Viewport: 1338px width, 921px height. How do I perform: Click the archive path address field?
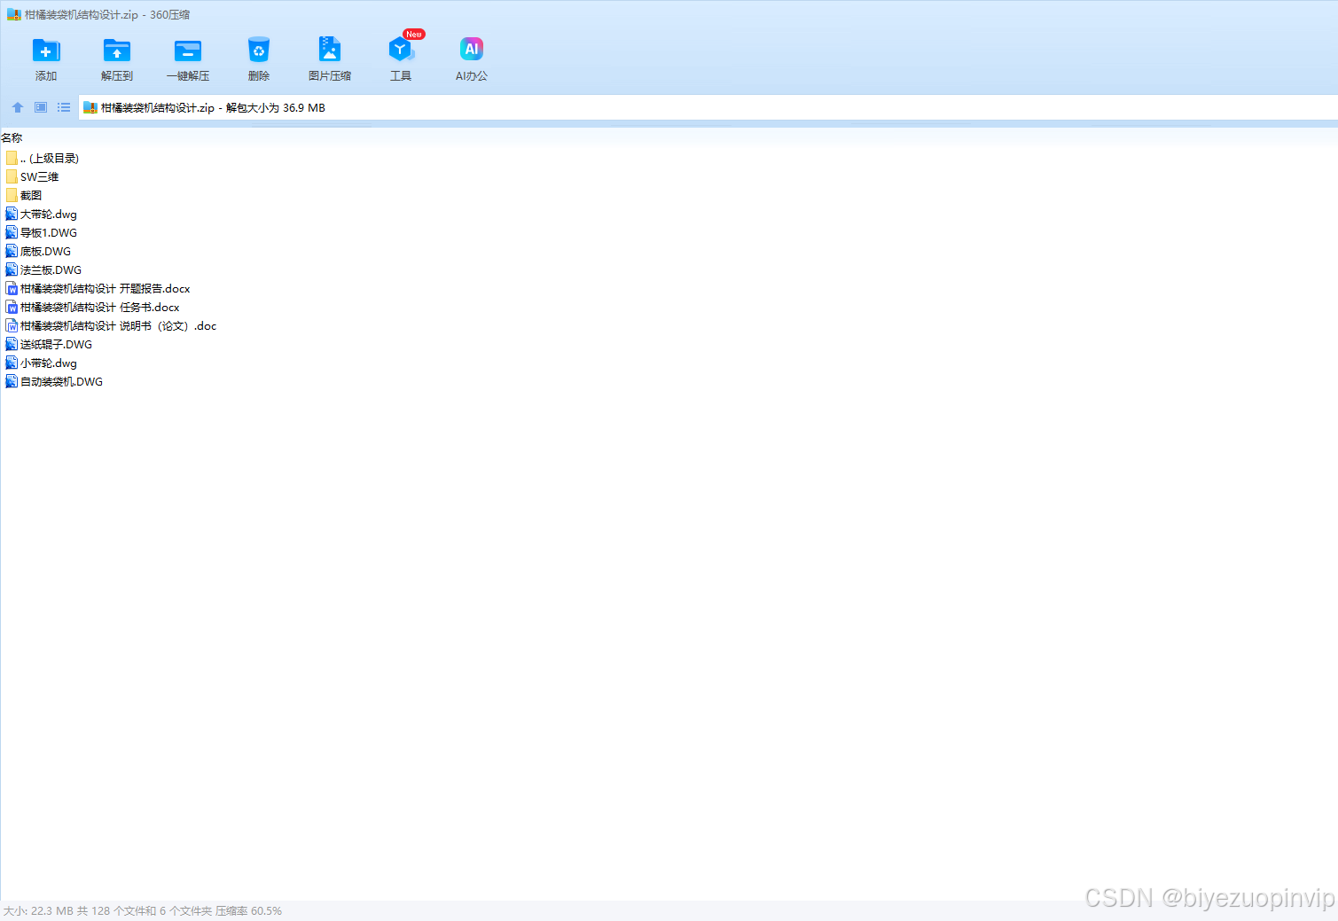click(708, 107)
